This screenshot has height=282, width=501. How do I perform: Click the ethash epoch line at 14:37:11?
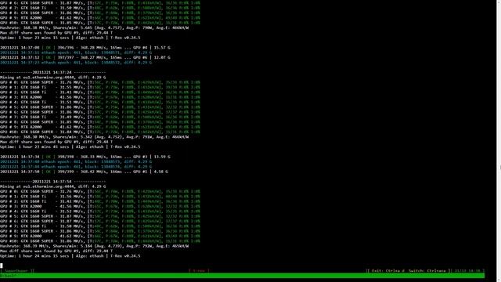(x=76, y=52)
